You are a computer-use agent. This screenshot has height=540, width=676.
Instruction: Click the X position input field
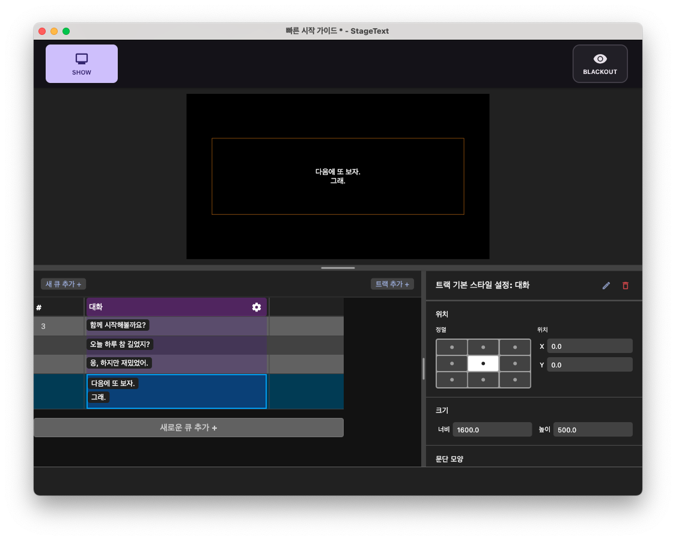tap(589, 346)
